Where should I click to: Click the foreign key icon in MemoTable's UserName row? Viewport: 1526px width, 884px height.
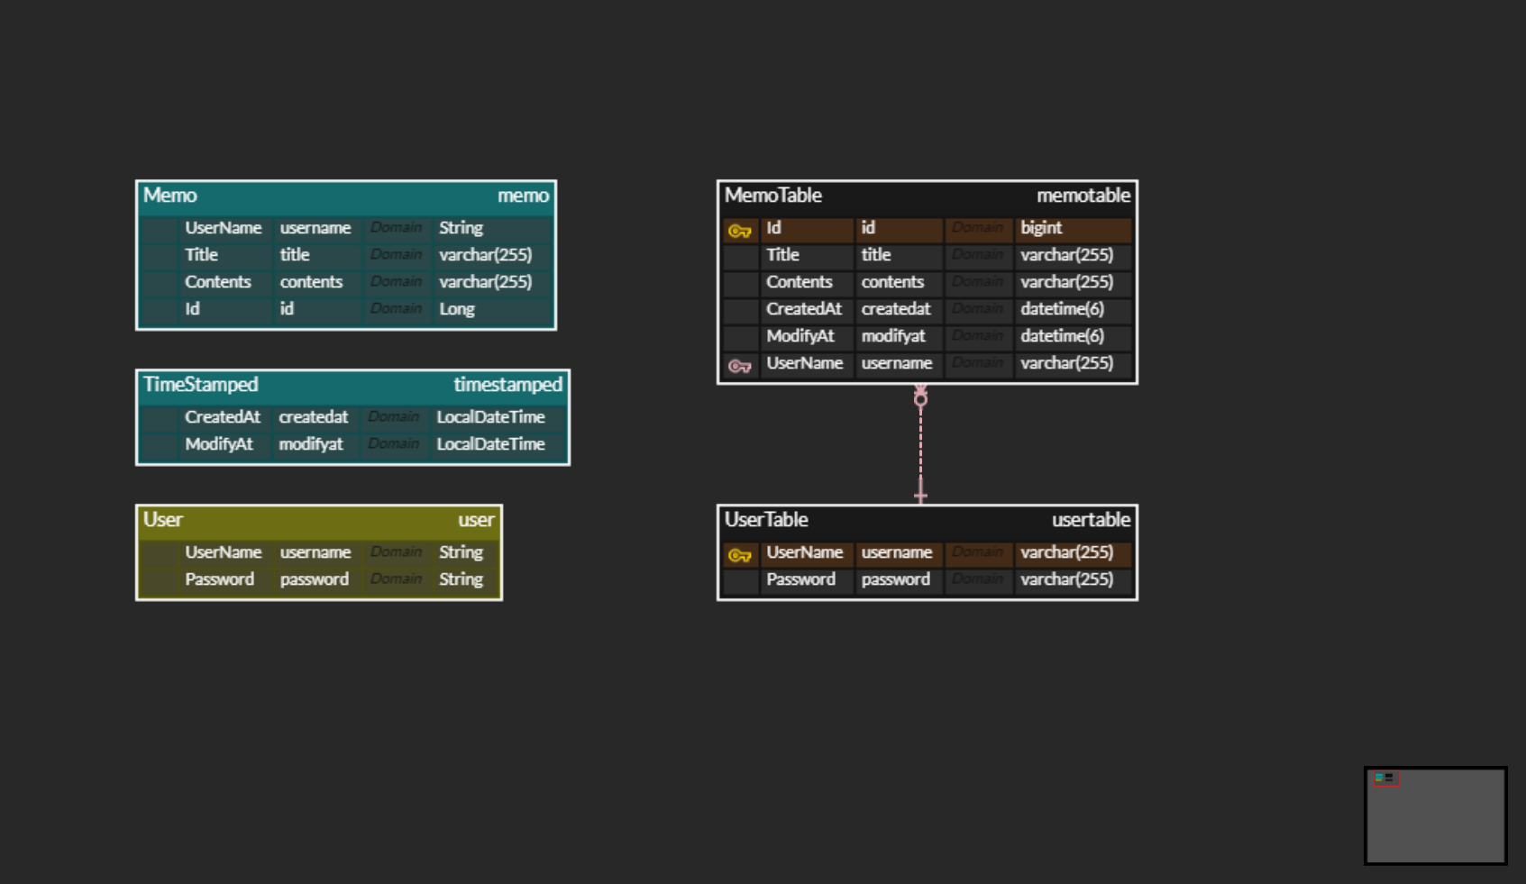click(x=740, y=366)
